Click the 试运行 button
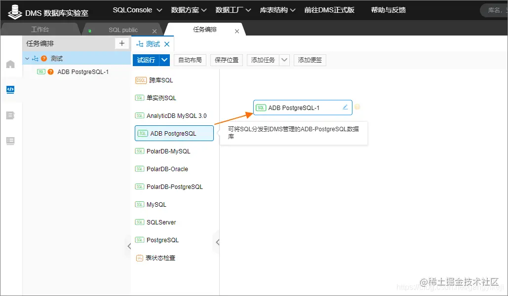This screenshot has height=296, width=508. click(146, 60)
